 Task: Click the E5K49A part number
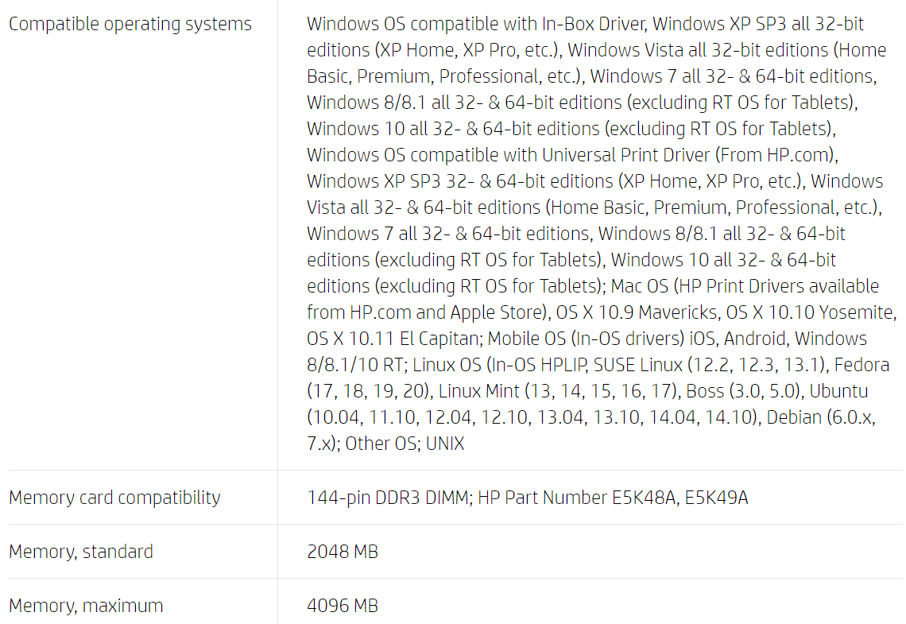[717, 498]
